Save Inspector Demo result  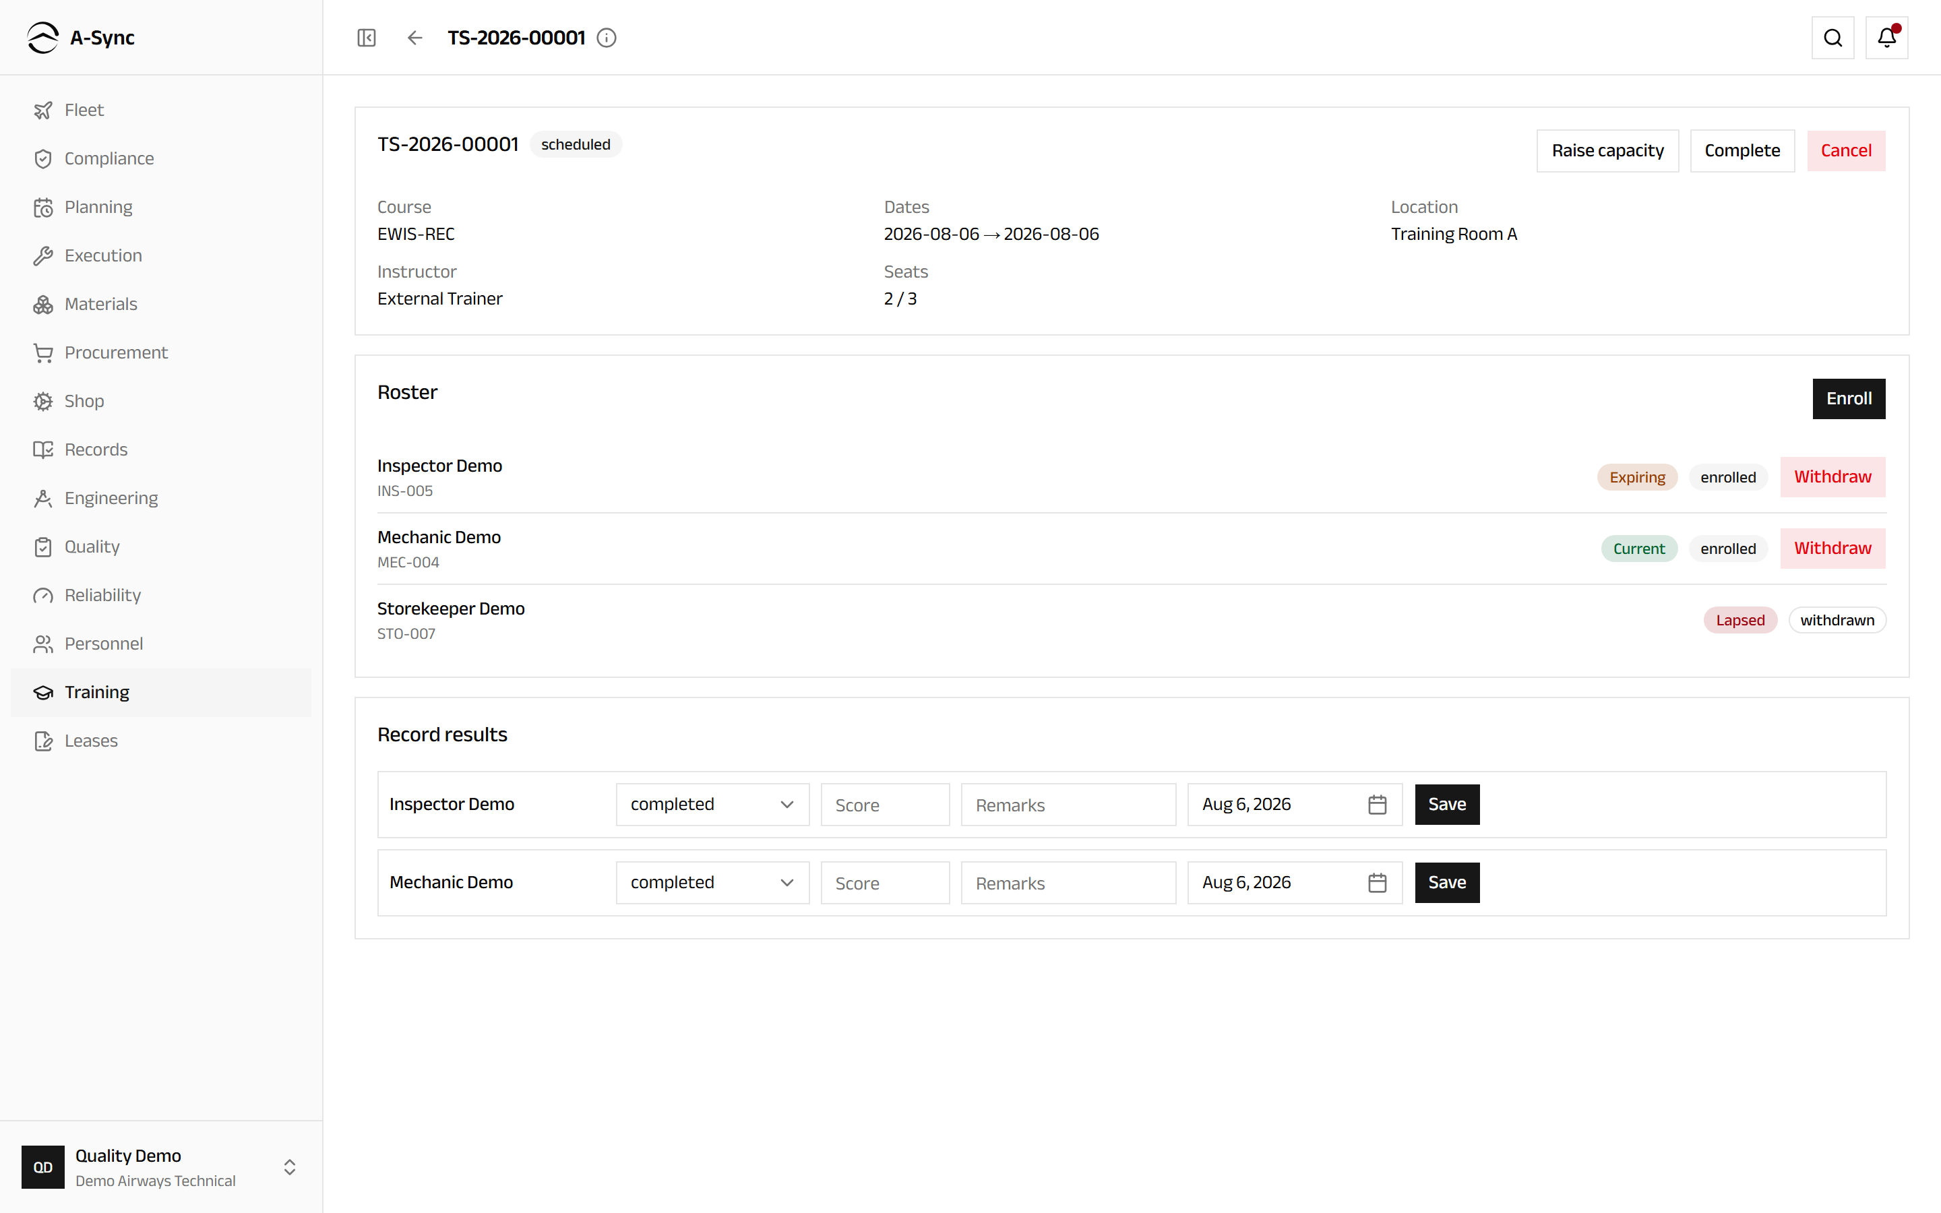coord(1447,805)
